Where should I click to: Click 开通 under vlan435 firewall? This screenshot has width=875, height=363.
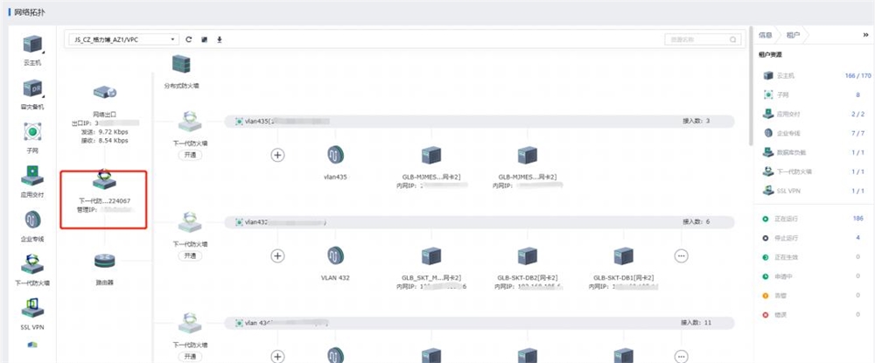point(190,155)
